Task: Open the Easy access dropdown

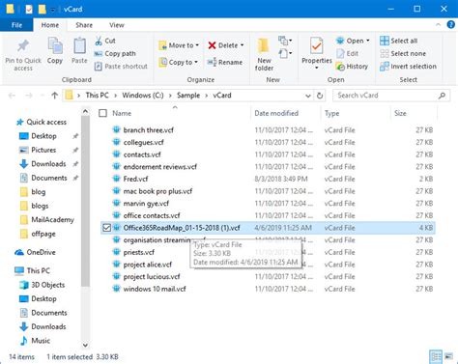Action: 285,53
